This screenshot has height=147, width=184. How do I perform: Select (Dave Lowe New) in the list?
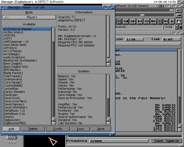tap(27, 101)
